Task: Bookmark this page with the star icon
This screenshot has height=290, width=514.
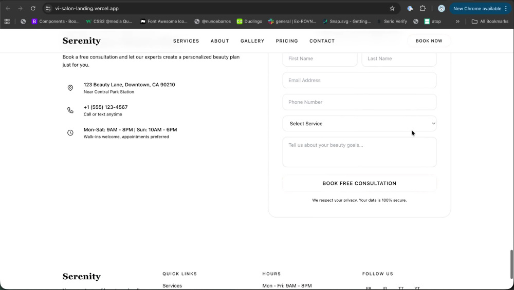Action: pyautogui.click(x=392, y=9)
